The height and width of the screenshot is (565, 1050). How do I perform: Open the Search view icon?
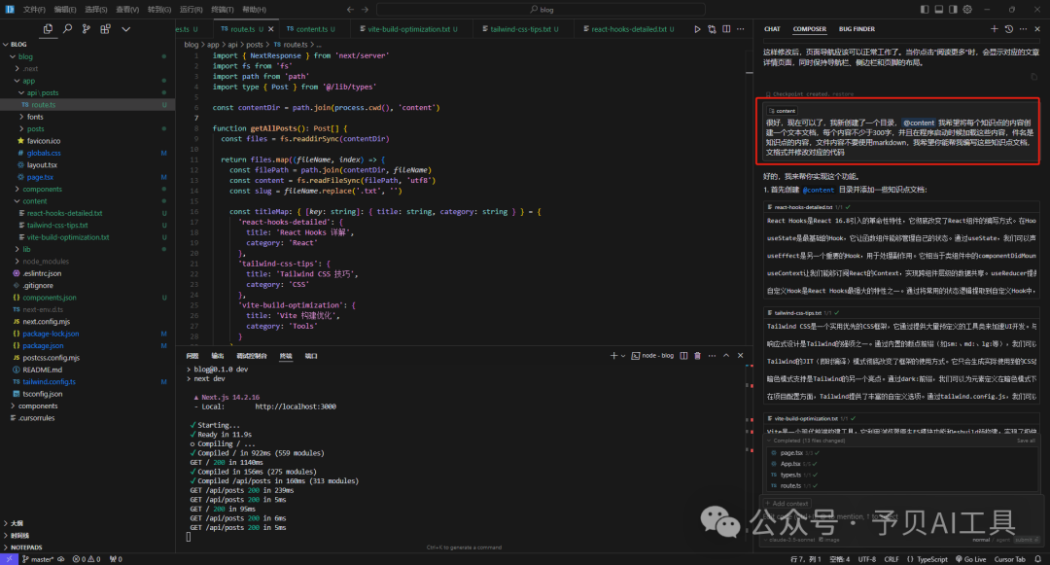point(67,29)
